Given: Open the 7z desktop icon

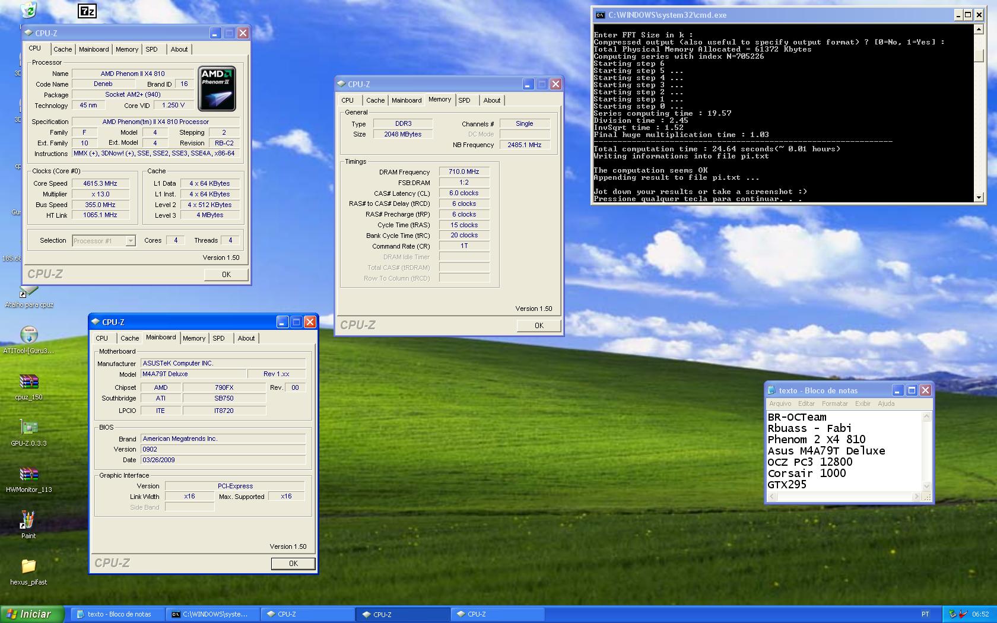Looking at the screenshot, I should (x=87, y=11).
